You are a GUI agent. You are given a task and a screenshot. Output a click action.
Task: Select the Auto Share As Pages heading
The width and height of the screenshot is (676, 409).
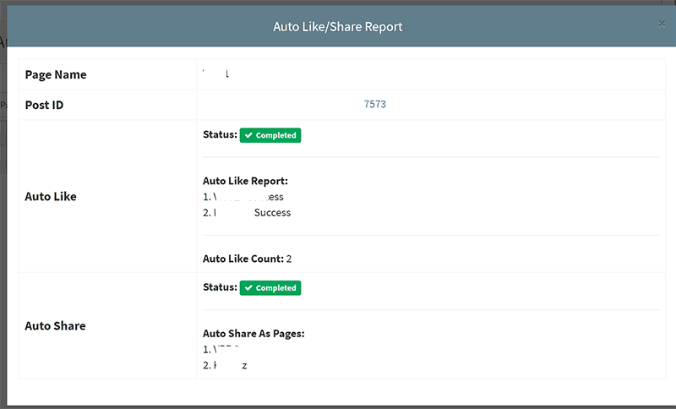click(253, 334)
